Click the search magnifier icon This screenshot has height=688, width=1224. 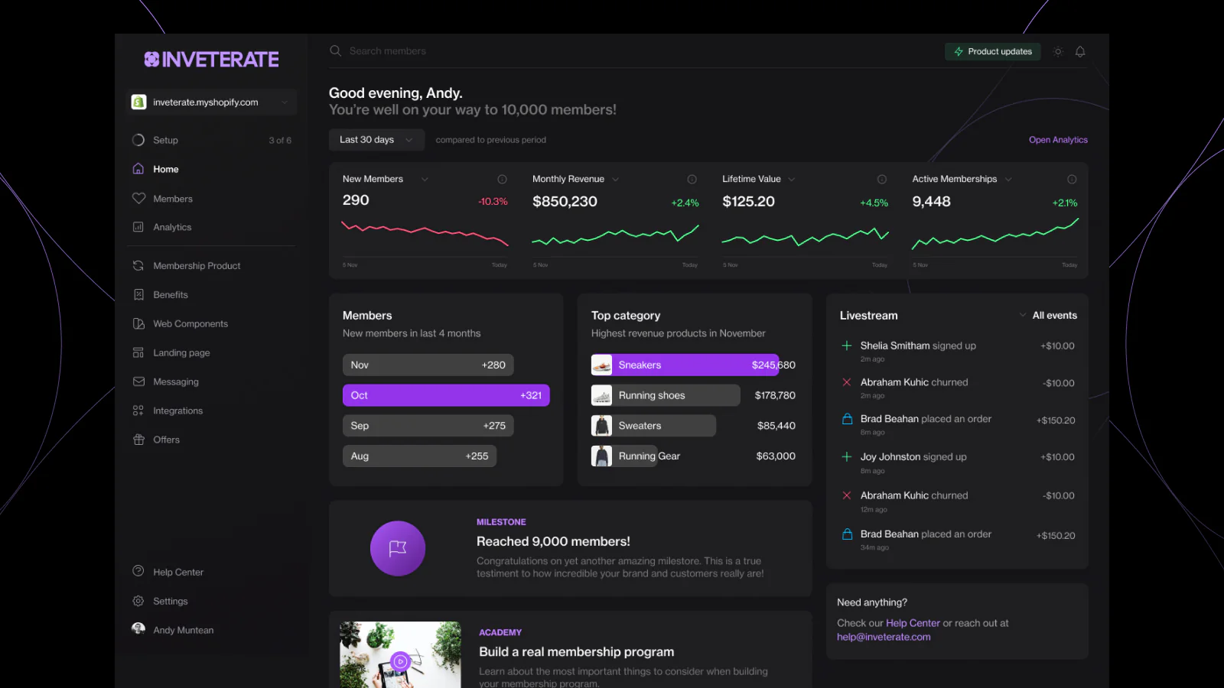tap(335, 50)
